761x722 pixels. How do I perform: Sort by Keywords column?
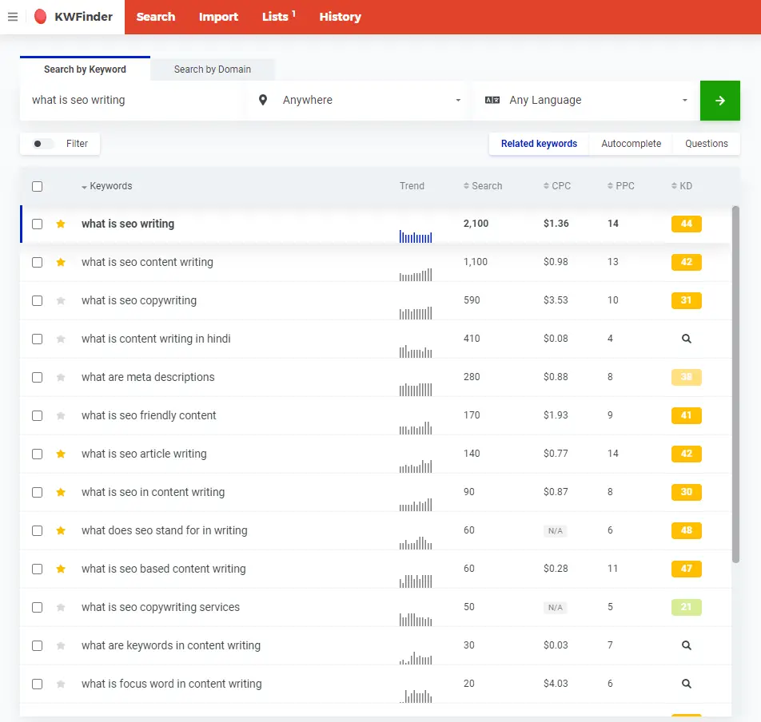pos(107,186)
